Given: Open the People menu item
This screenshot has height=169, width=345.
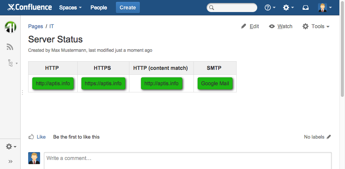Looking at the screenshot, I should pyautogui.click(x=99, y=8).
